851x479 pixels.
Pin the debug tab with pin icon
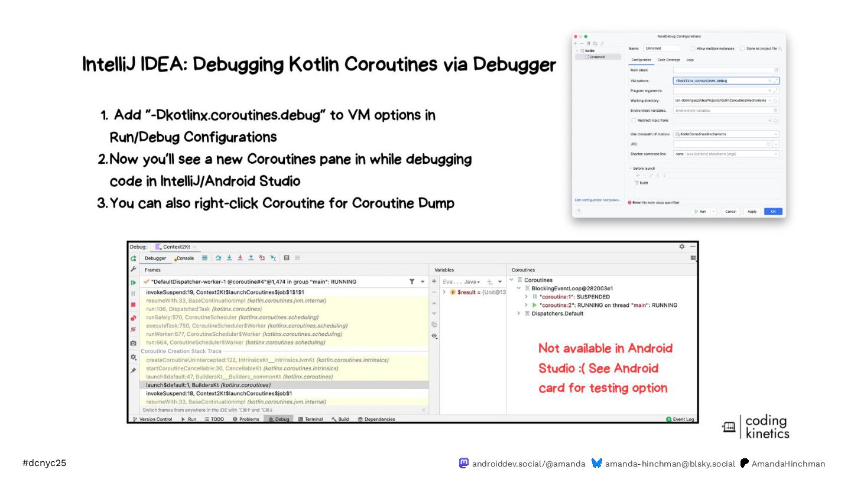point(134,370)
